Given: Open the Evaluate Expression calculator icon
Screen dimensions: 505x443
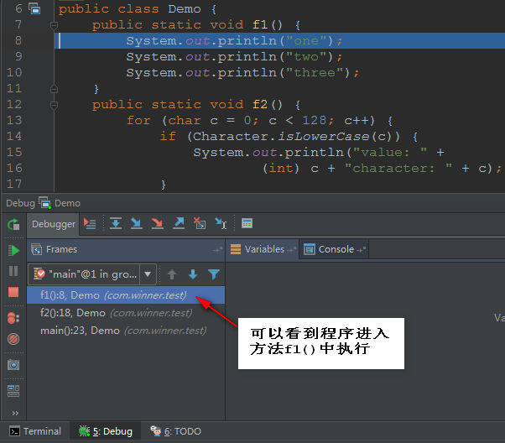Looking at the screenshot, I should tap(247, 223).
